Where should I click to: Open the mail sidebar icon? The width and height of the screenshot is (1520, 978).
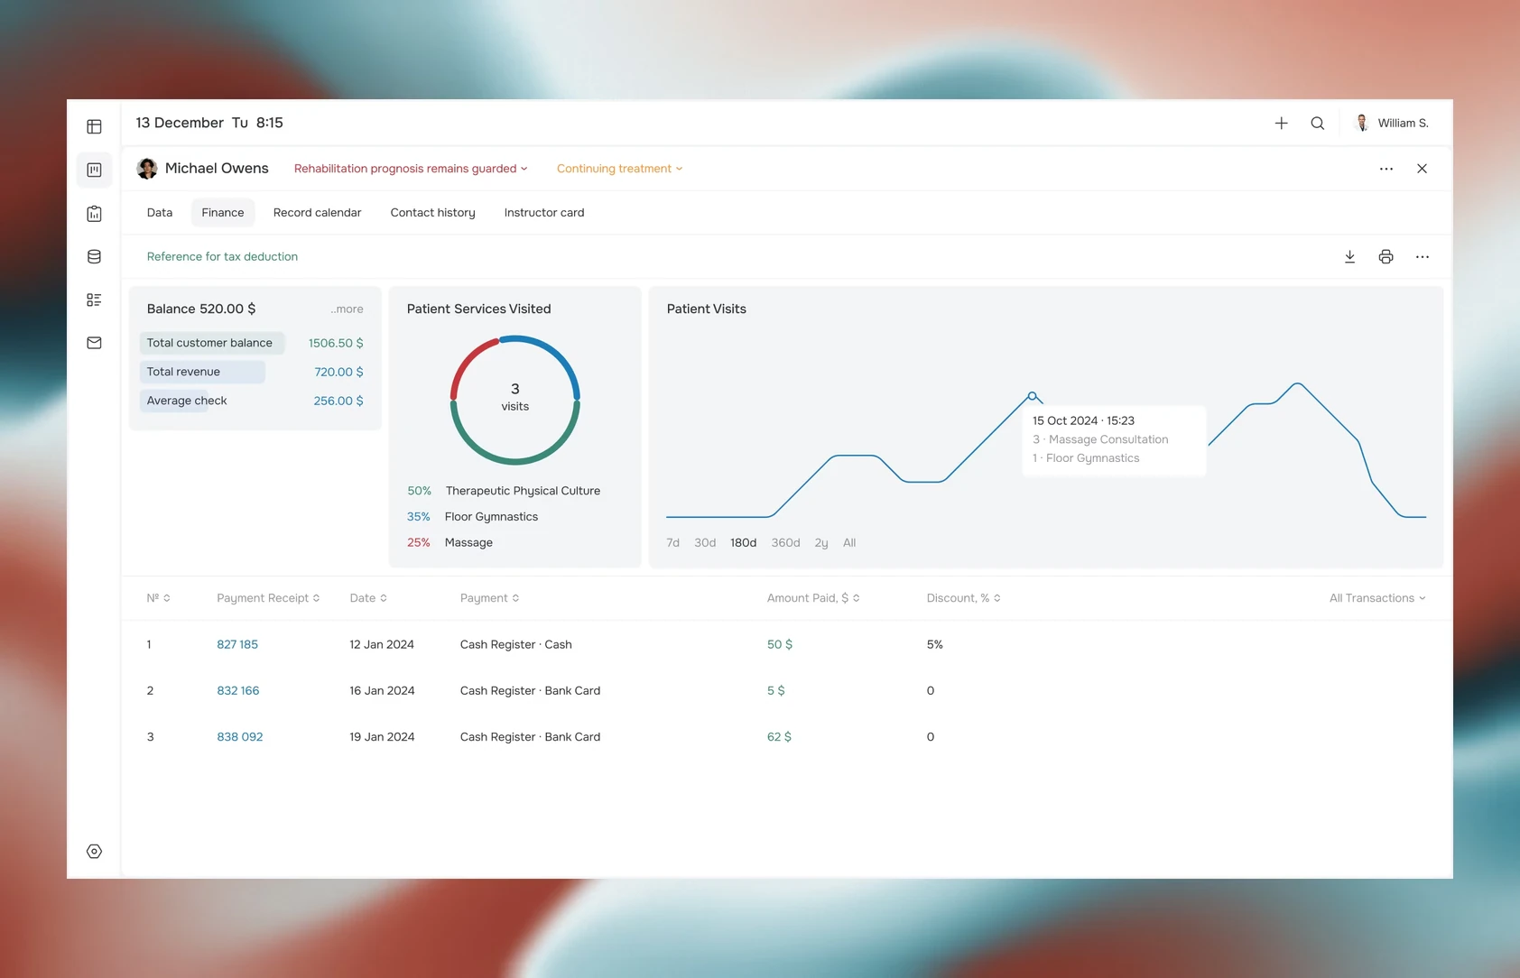tap(94, 343)
